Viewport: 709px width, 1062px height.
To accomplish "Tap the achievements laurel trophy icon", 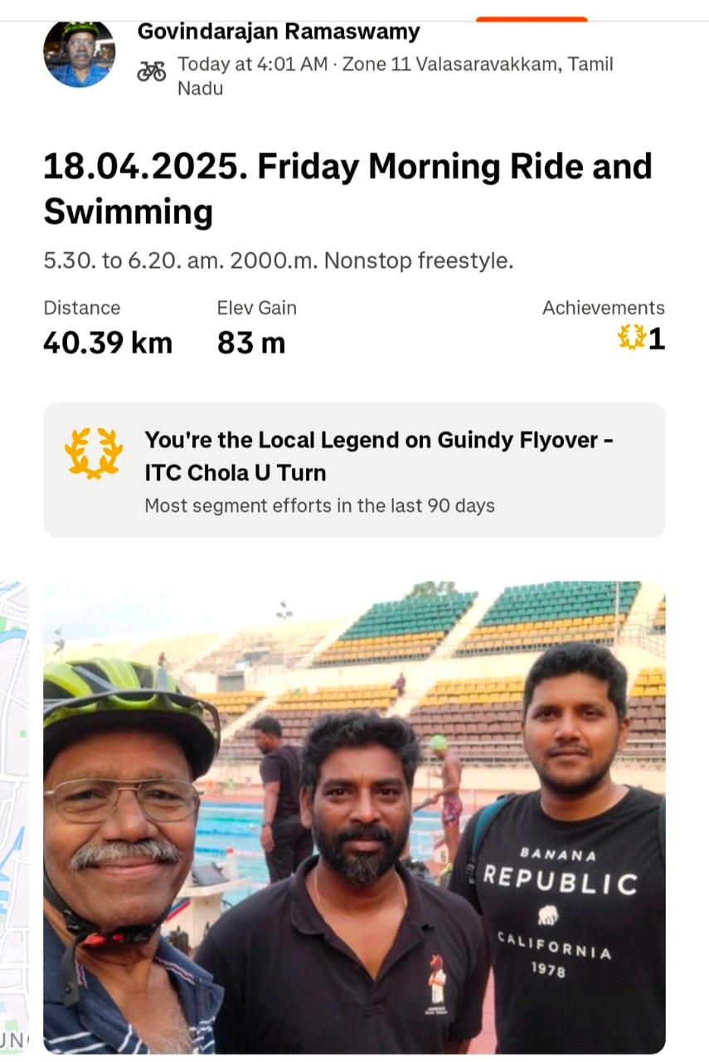I will tap(632, 338).
